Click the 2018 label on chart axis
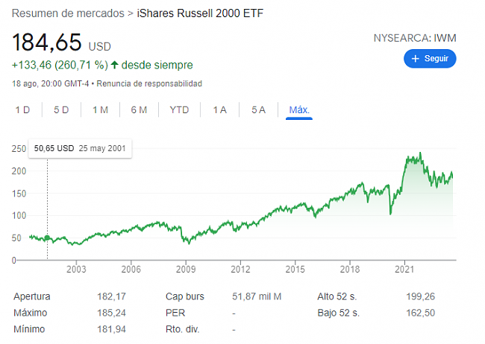 point(350,270)
